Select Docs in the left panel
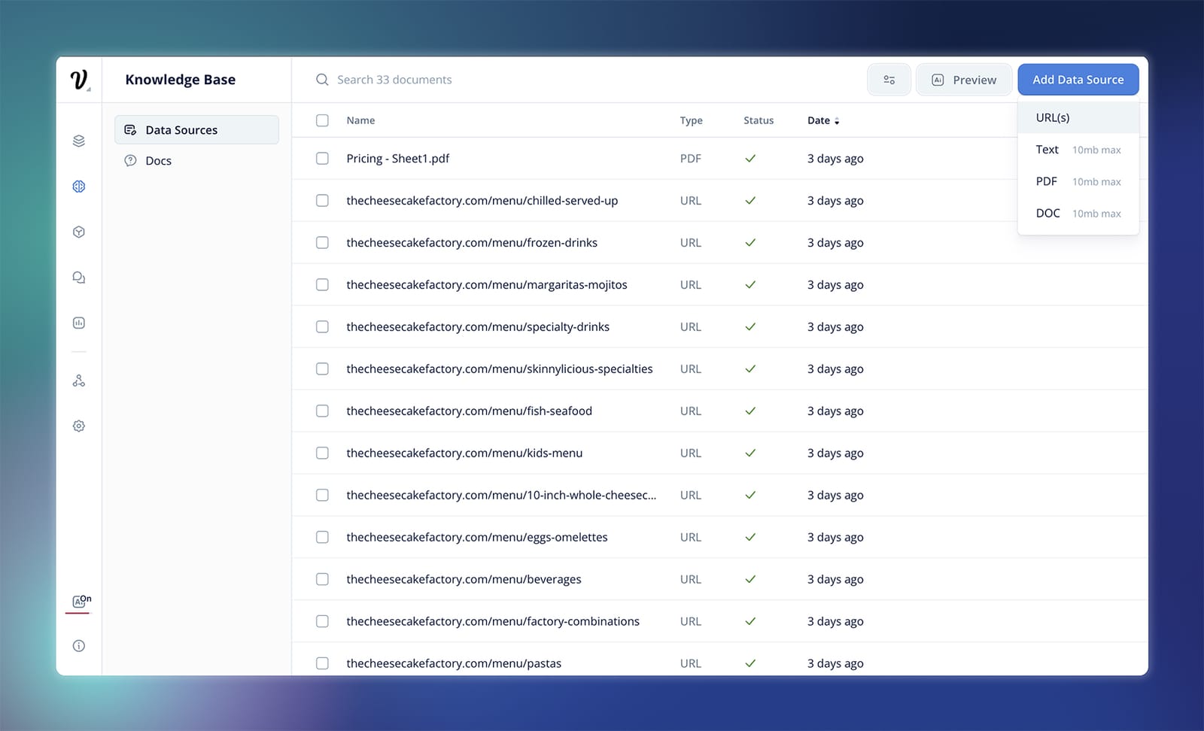Image resolution: width=1204 pixels, height=731 pixels. click(x=196, y=160)
